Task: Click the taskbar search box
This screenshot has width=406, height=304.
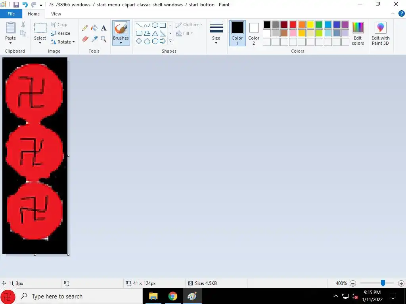Action: click(79, 296)
